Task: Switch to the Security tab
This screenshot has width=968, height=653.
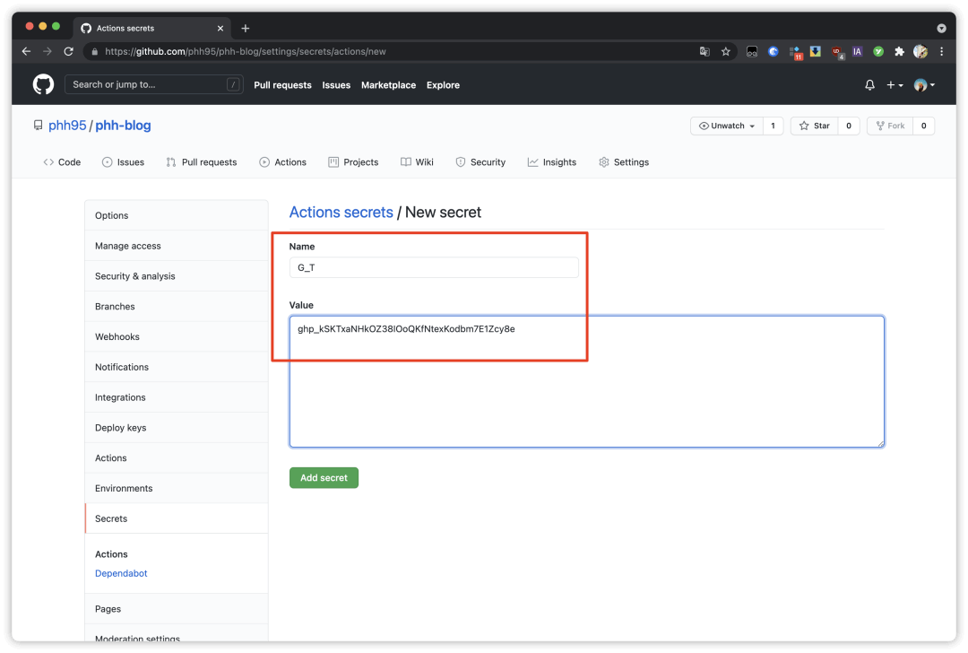Action: pos(480,161)
